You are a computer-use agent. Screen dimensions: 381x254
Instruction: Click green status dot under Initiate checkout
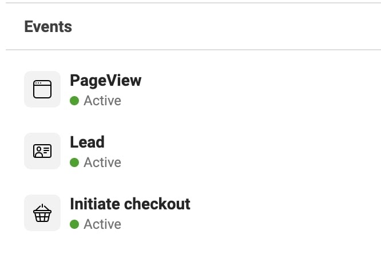tap(74, 224)
